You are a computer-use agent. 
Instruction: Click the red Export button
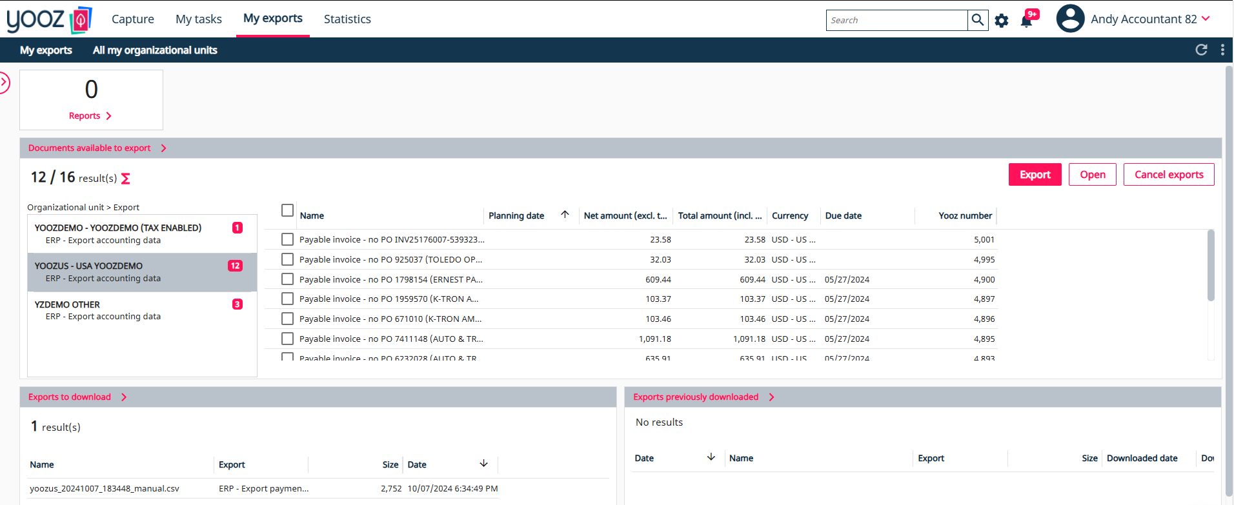click(x=1035, y=175)
